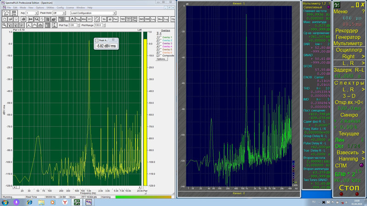Enable the Overlay 6 checkbox
The image size is (367, 206).
160,53
